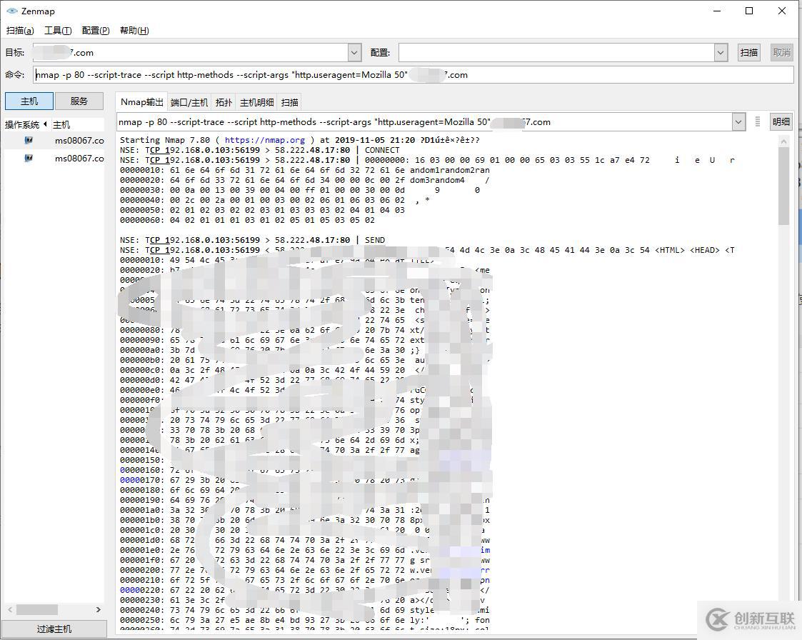Click the 命令 command input field
Viewport: 802px width, 640px height.
tap(413, 75)
